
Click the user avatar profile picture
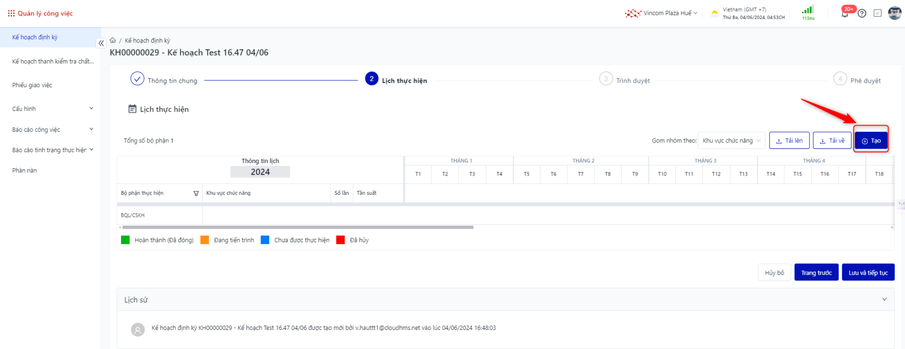pos(895,13)
